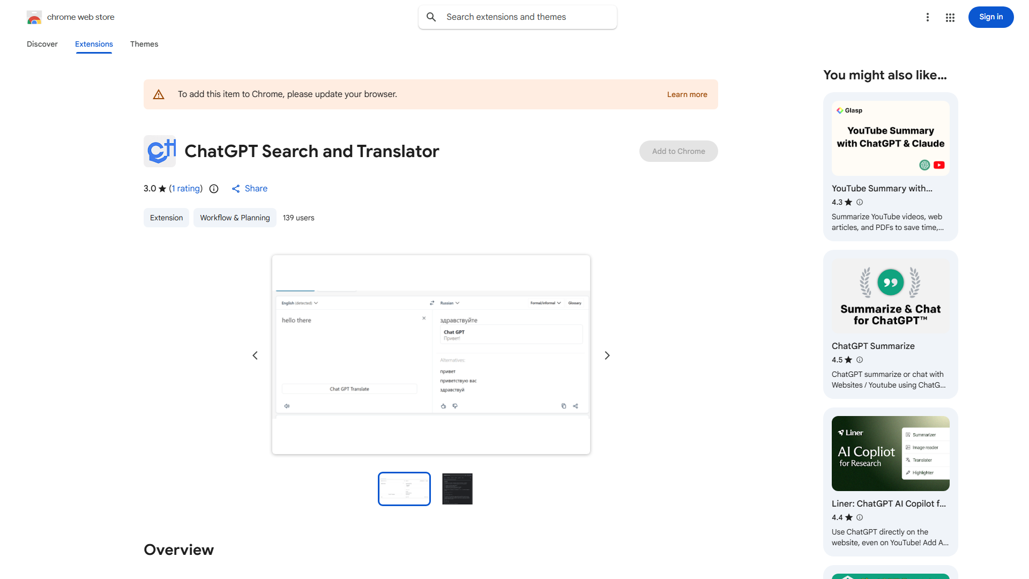Click the swap languages arrows in the screenshot
1029x579 pixels.
point(432,303)
